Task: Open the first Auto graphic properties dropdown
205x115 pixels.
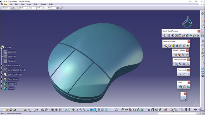Action: point(15,8)
